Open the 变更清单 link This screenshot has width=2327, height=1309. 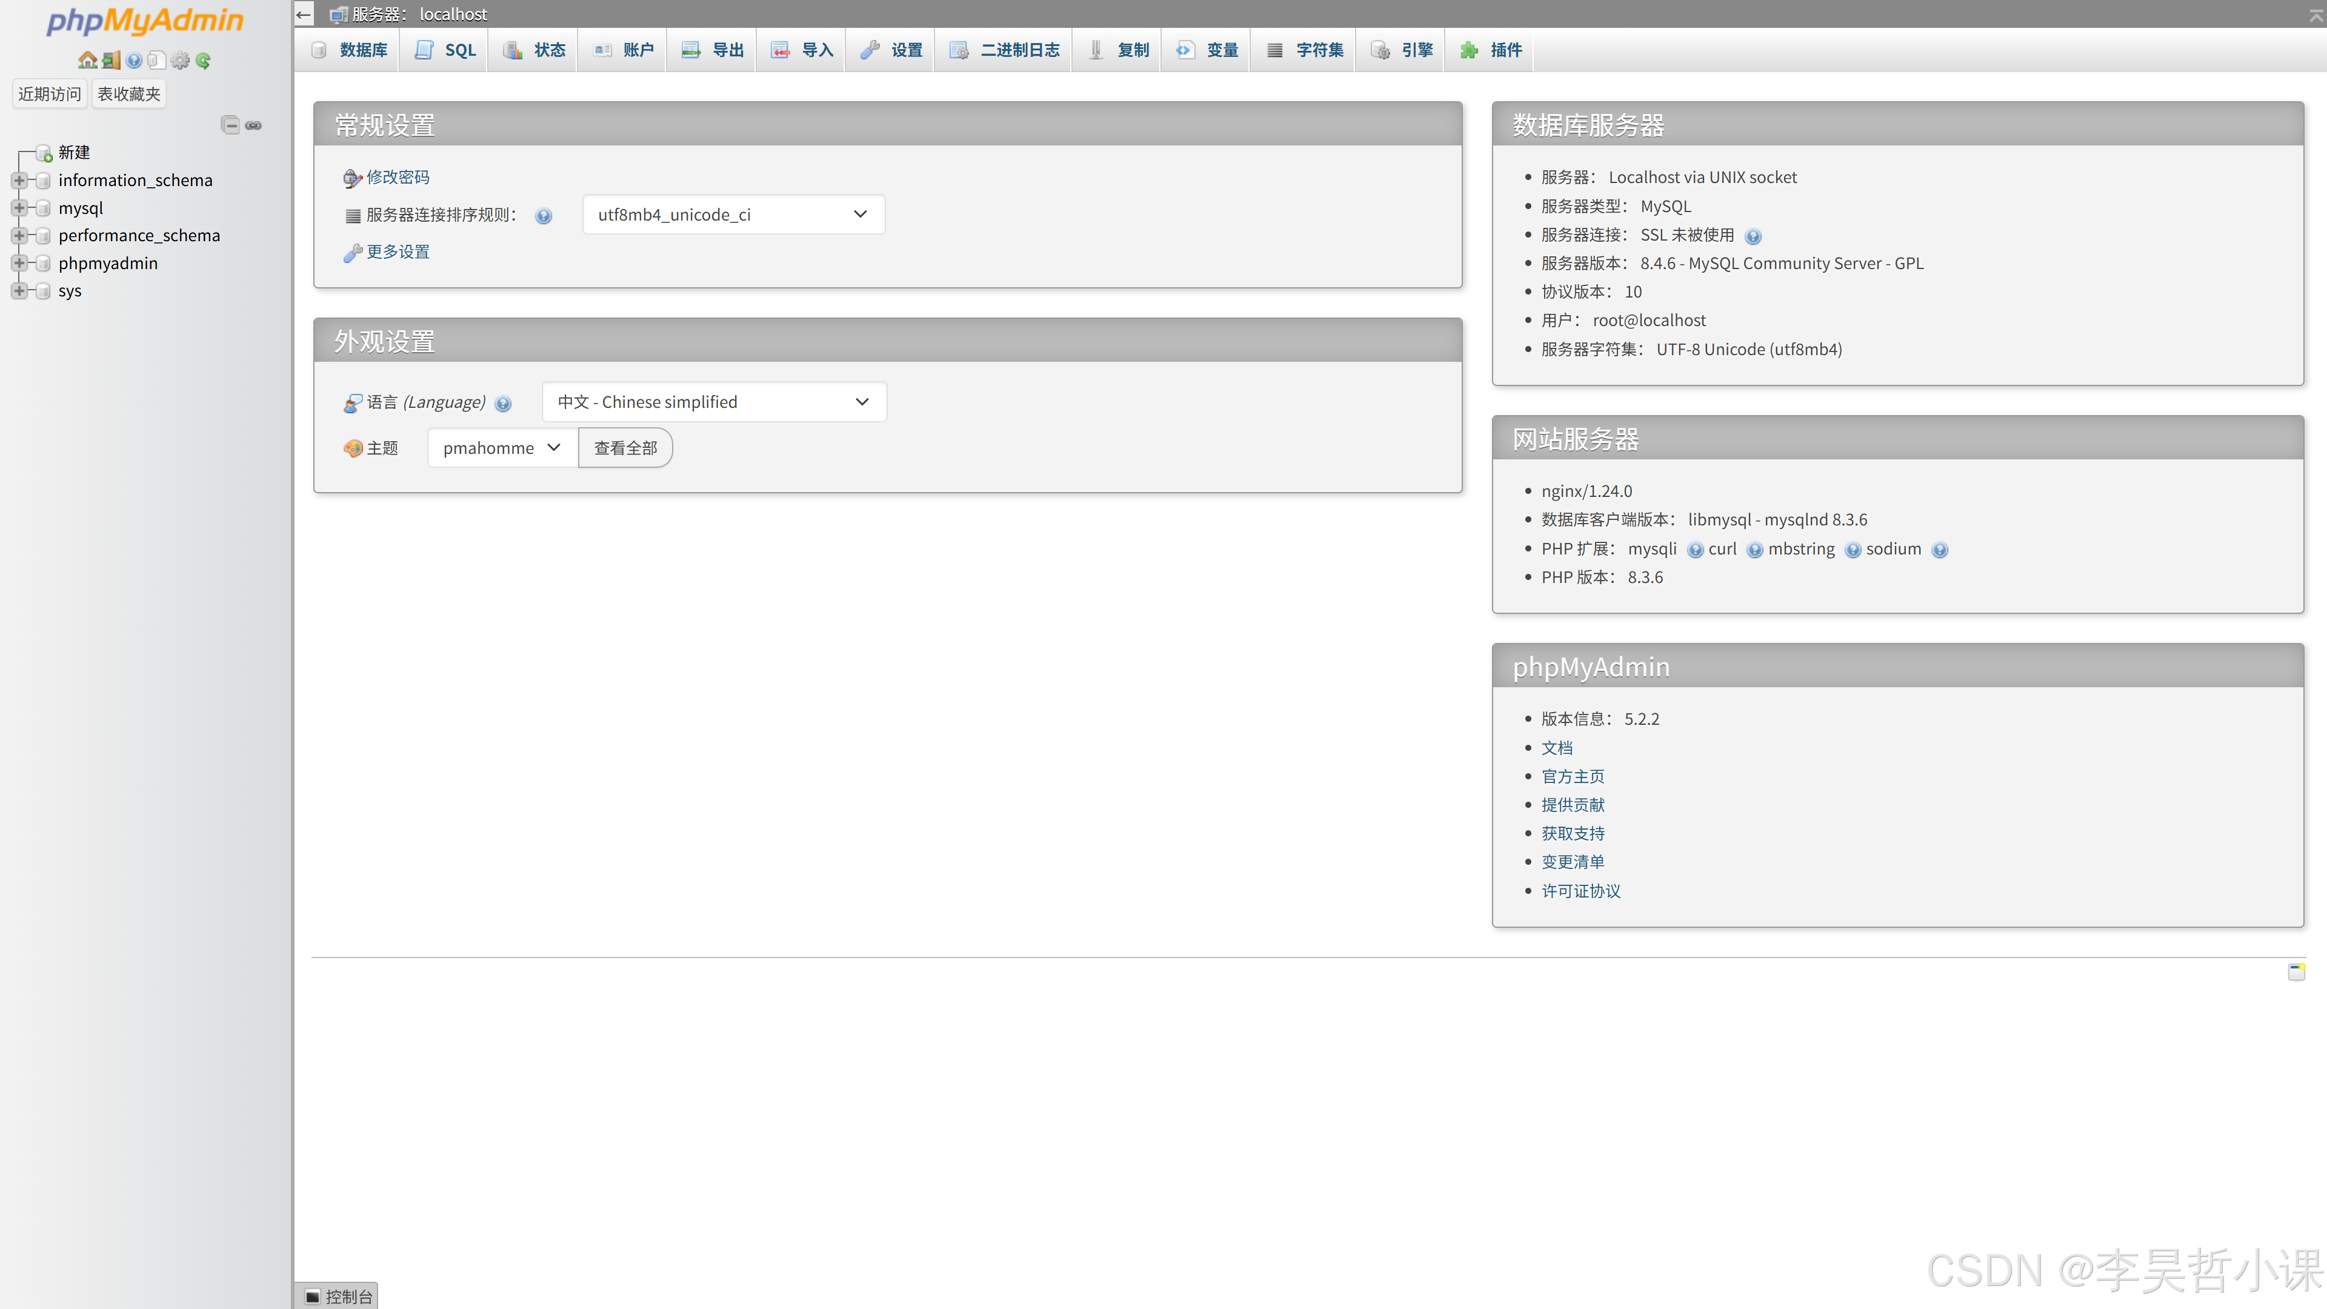click(x=1573, y=862)
